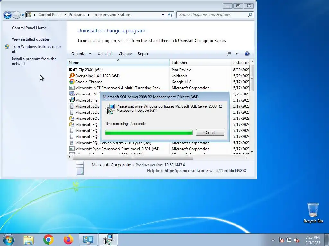
Task: Select Everything 1.4.1.1023 (x64) entry
Action: pos(97,76)
